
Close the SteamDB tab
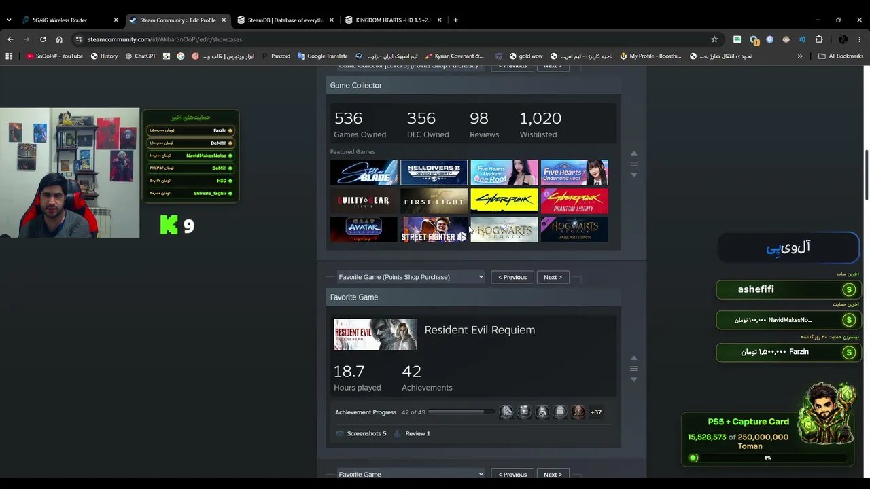(x=332, y=20)
